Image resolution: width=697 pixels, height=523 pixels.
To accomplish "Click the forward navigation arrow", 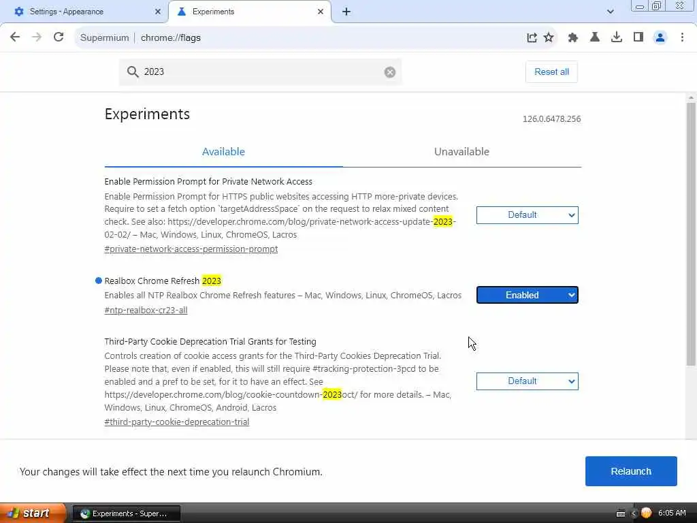I will coord(37,37).
